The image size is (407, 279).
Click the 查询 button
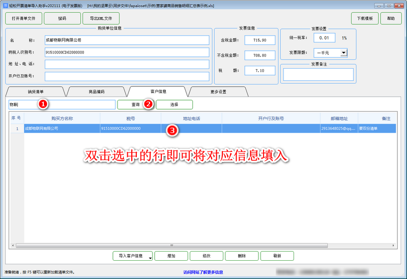135,105
